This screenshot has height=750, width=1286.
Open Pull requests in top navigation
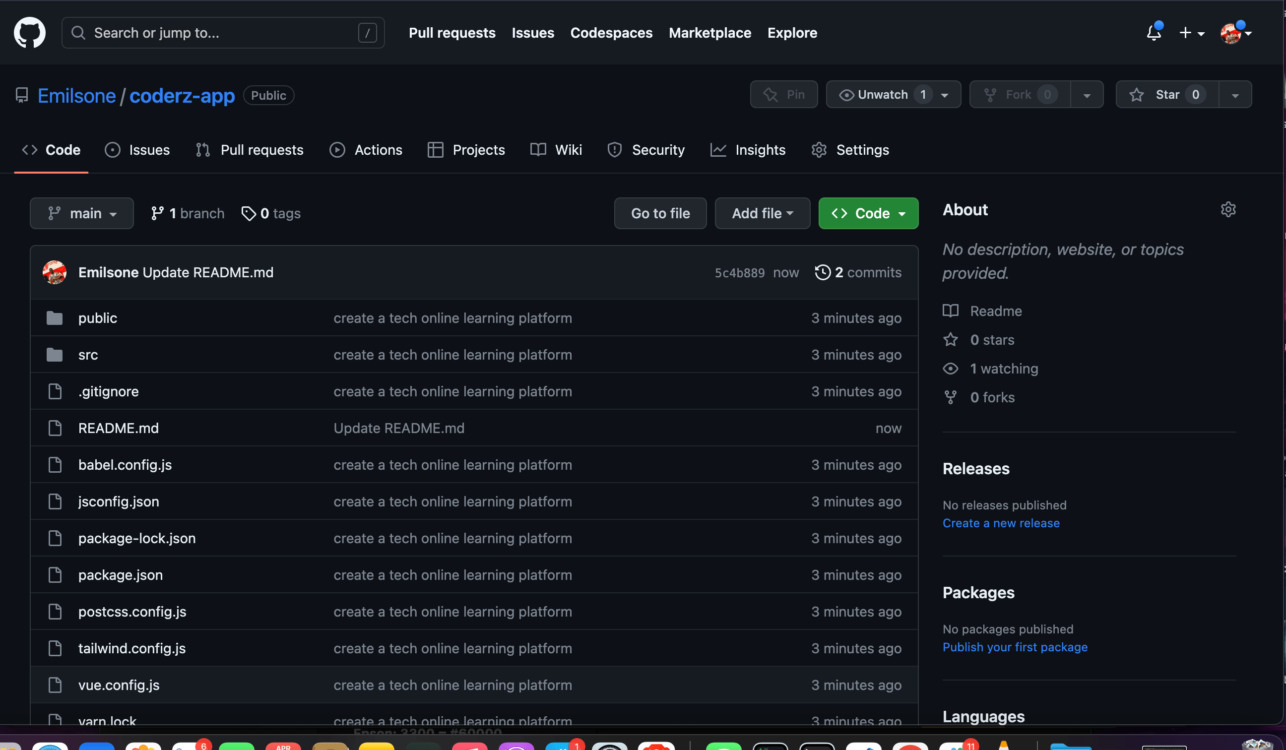[x=452, y=33]
